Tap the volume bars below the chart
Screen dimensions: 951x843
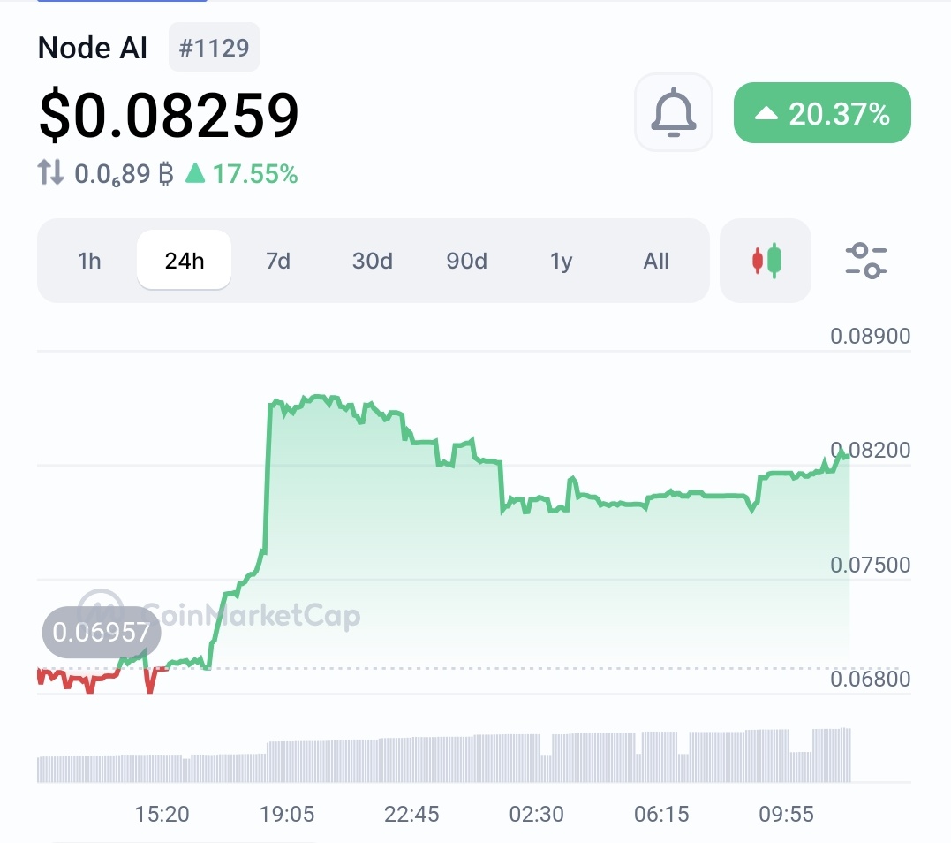click(444, 755)
